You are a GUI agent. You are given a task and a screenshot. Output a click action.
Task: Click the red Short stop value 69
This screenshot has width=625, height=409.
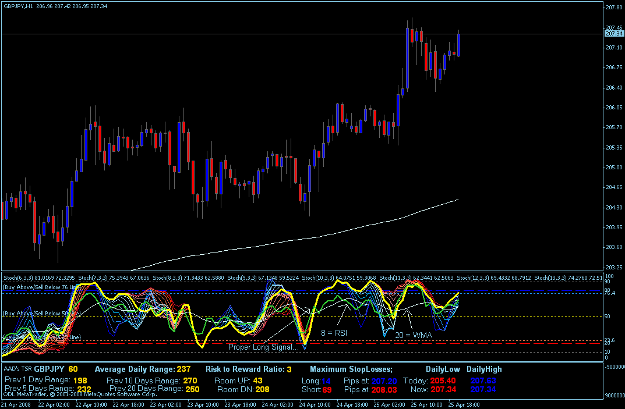coord(327,389)
